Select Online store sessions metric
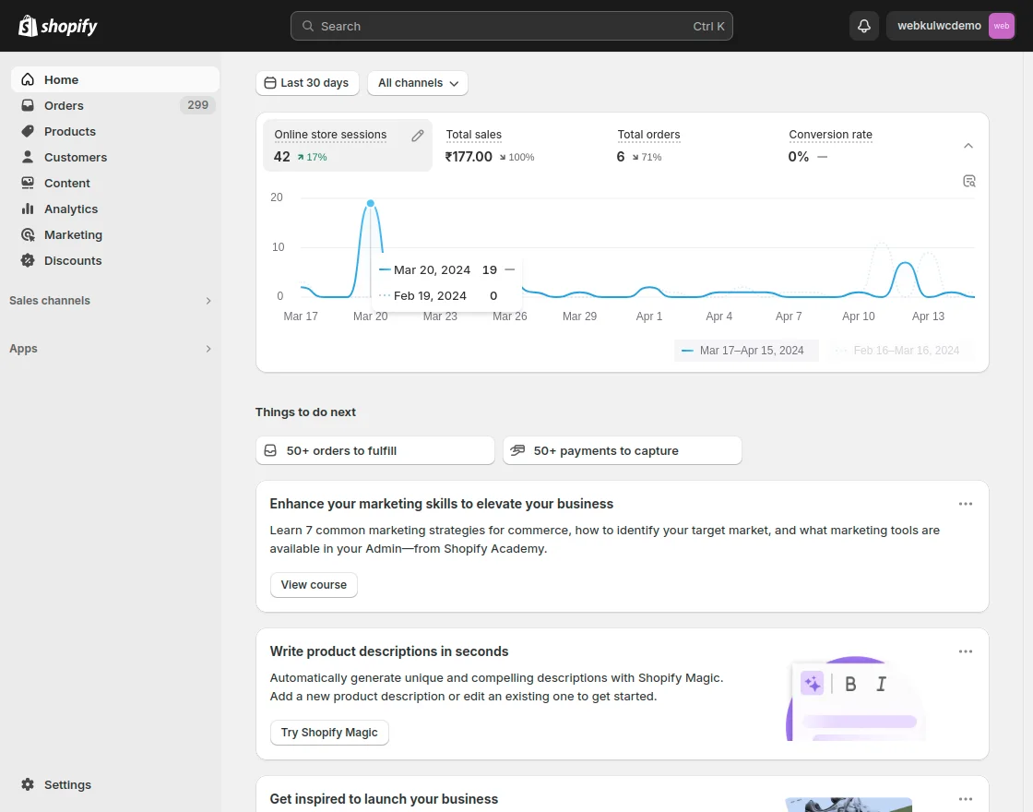Viewport: 1033px width, 812px height. [347, 145]
